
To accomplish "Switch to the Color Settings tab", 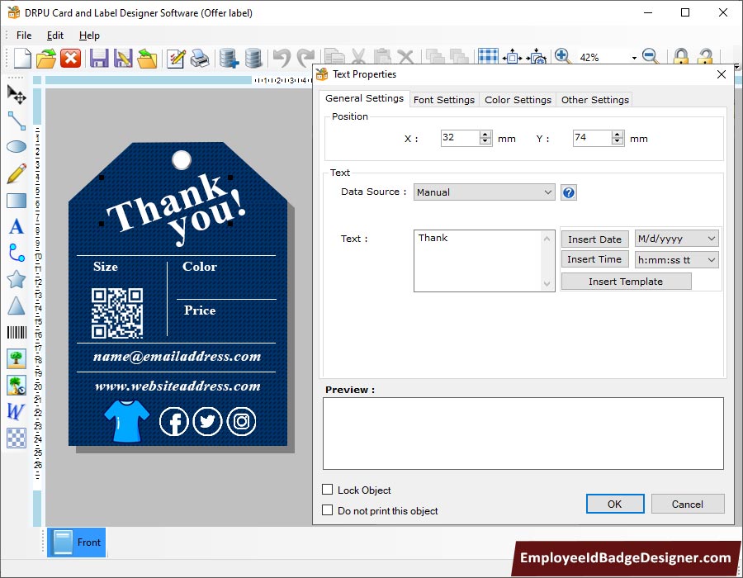I will point(518,99).
